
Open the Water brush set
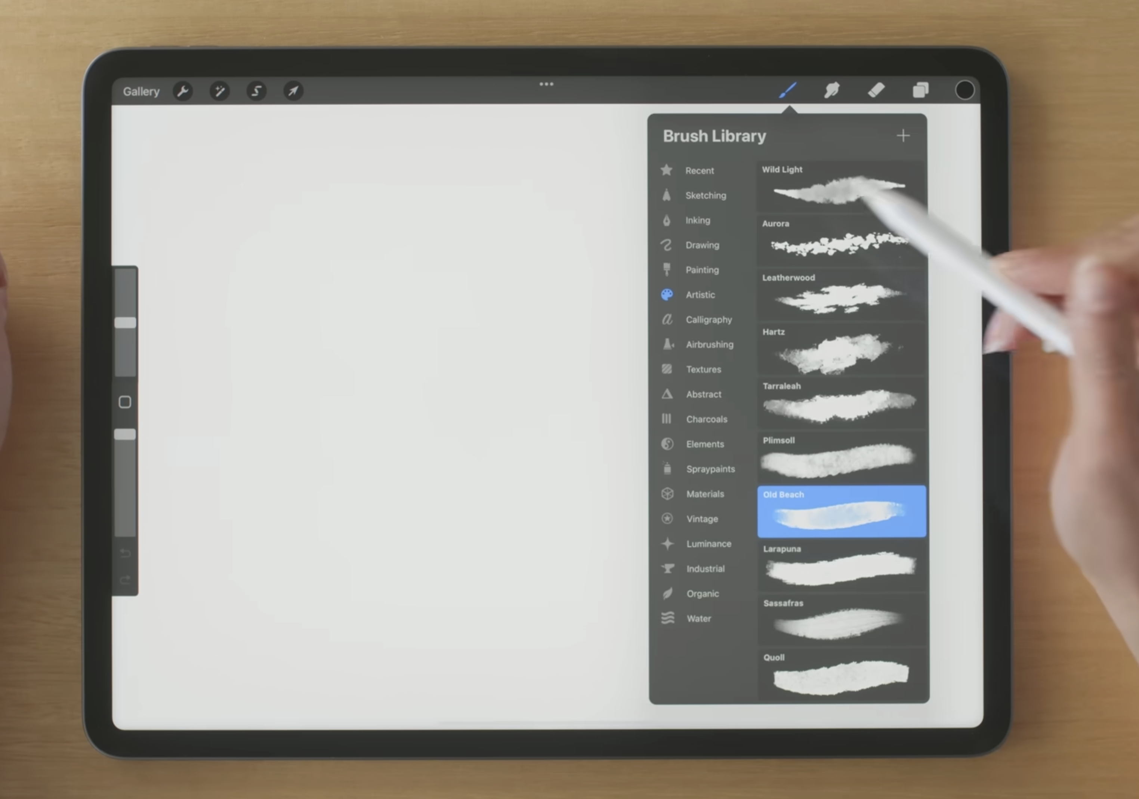(698, 618)
